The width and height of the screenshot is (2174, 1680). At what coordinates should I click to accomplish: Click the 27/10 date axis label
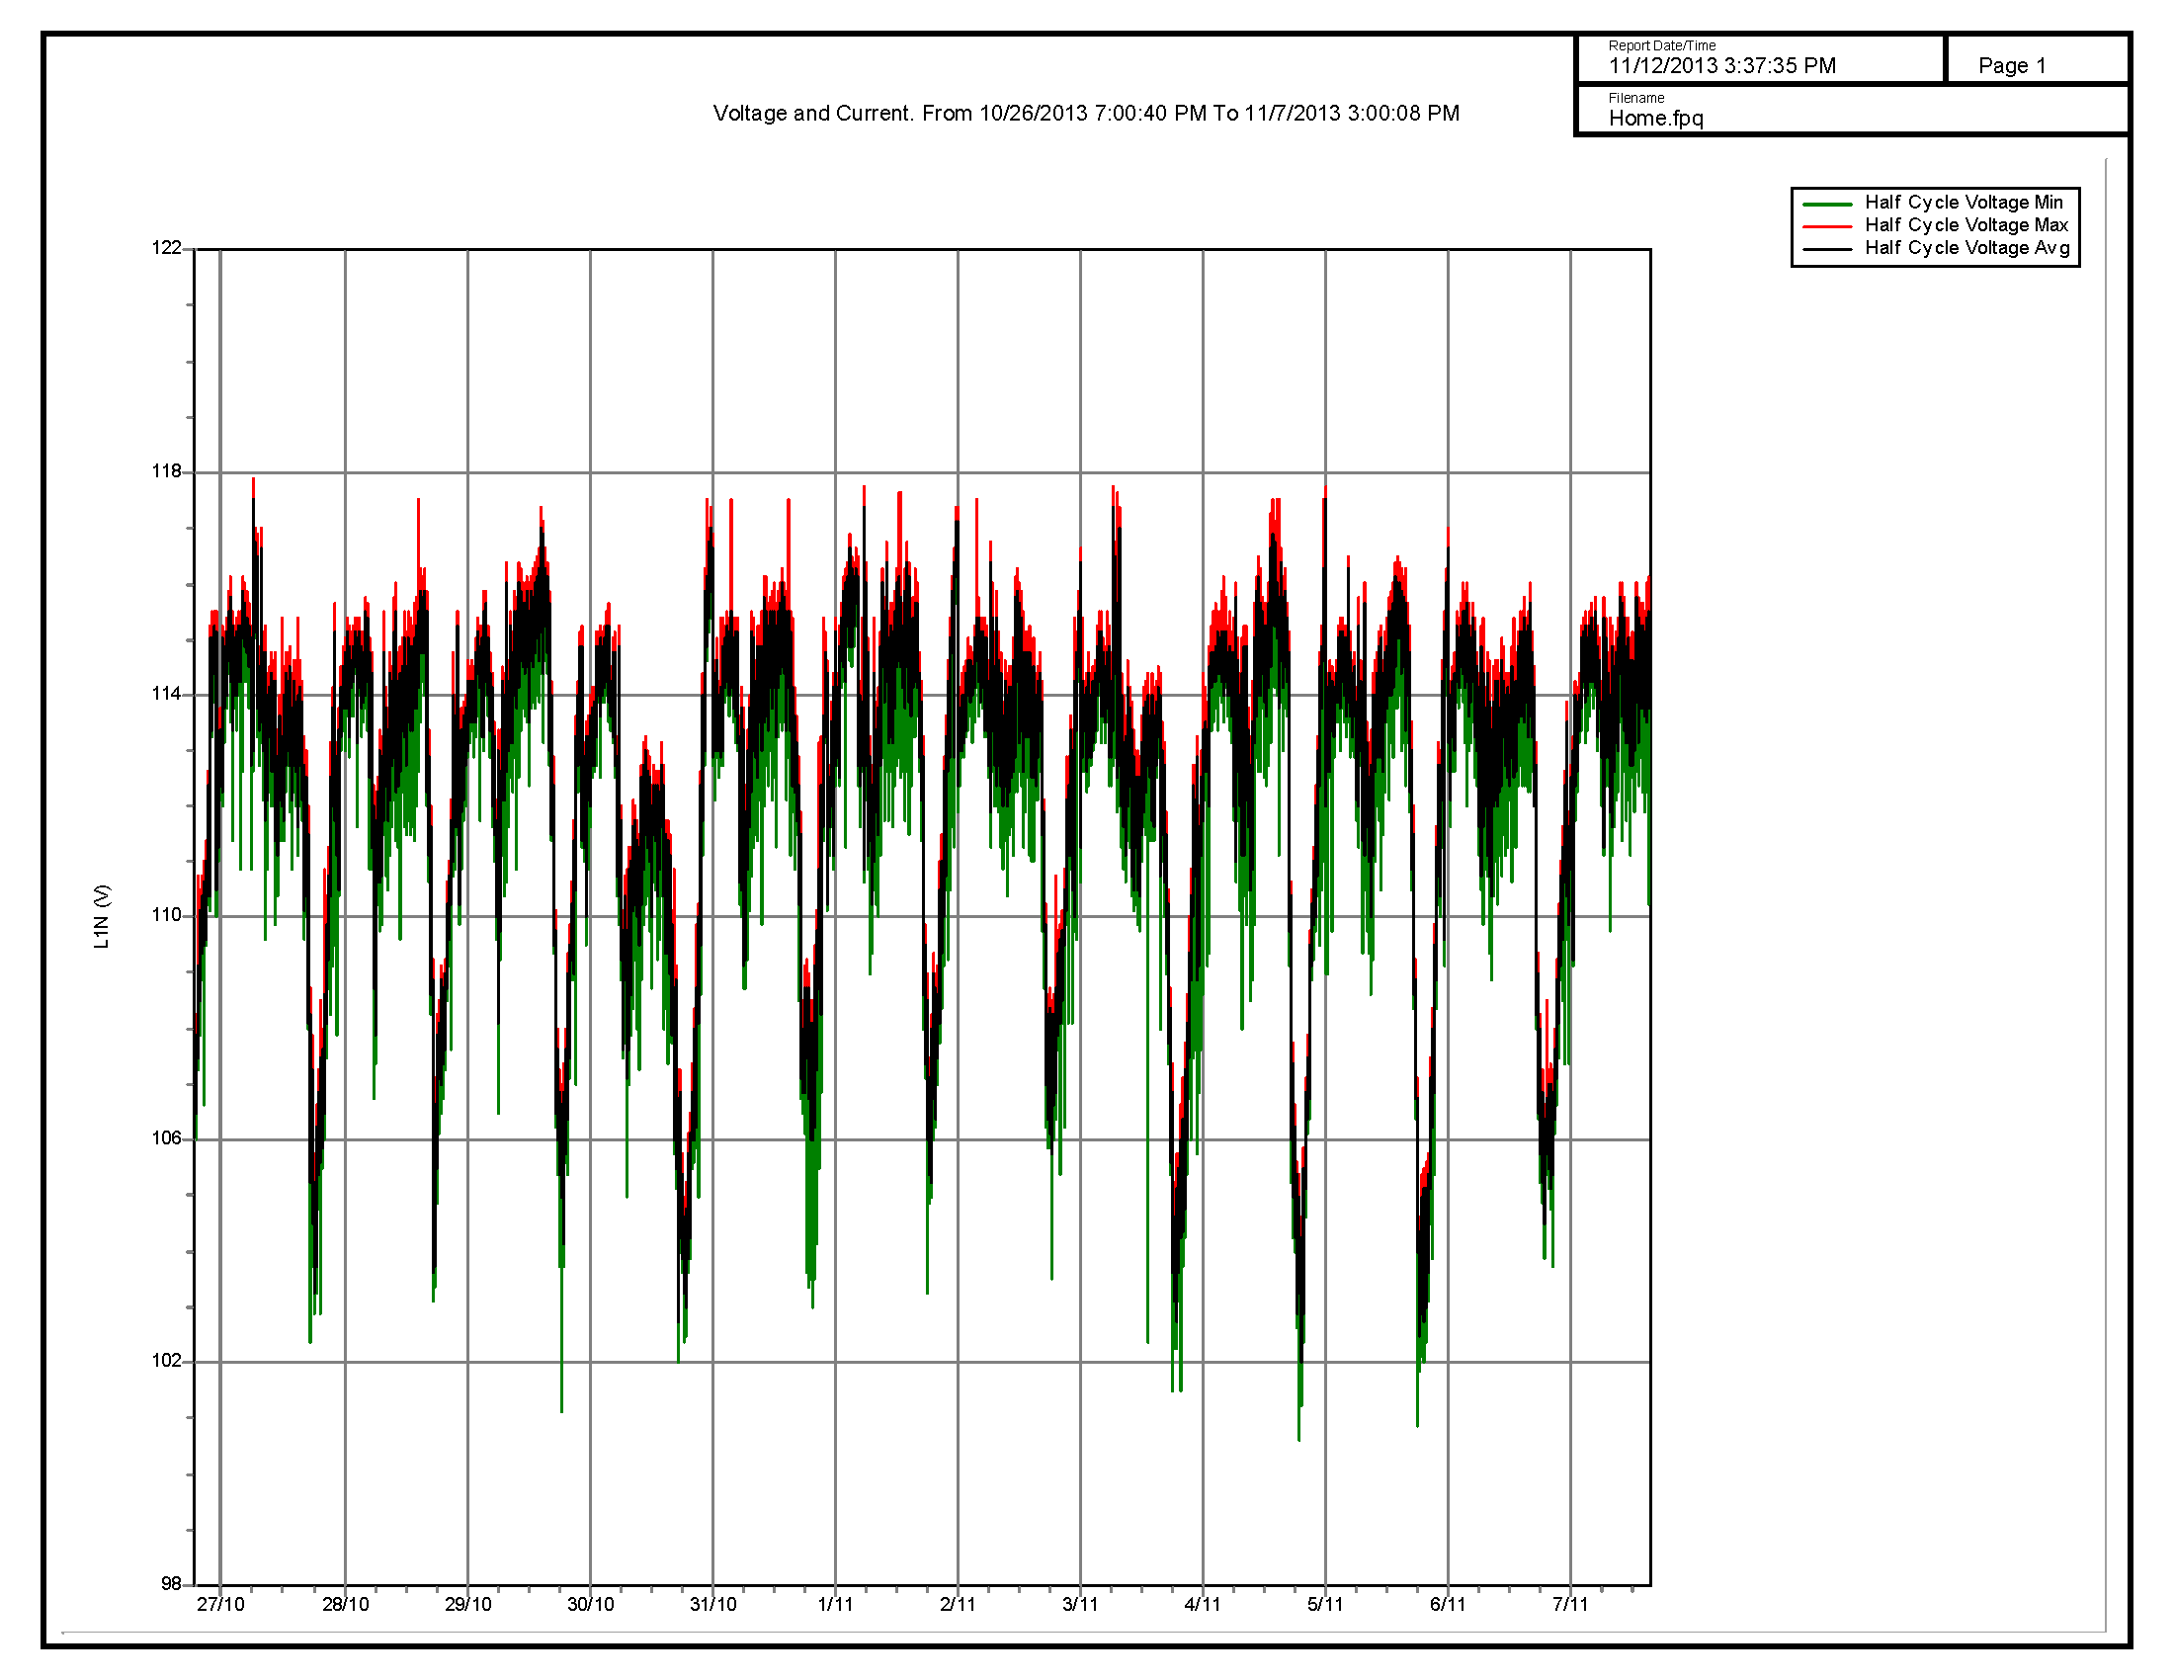click(220, 1604)
